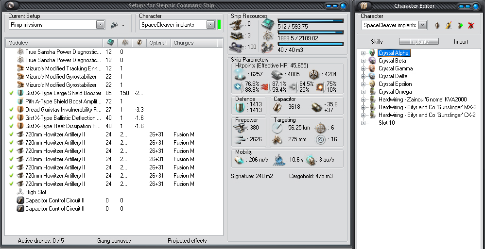
Task: Click the Character Editor title bar icon
Action: click(x=364, y=5)
